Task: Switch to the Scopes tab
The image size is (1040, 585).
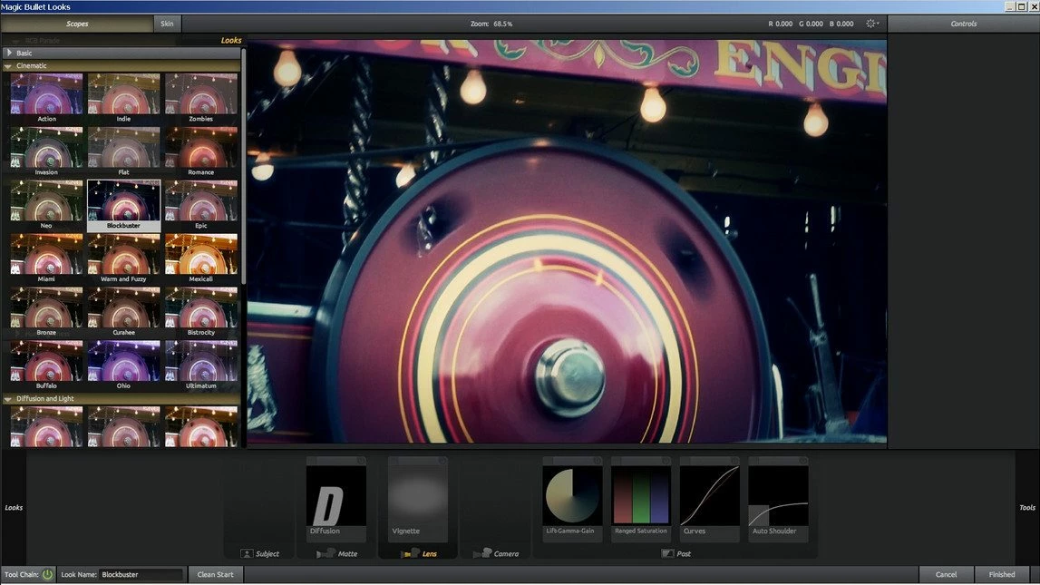Action: pyautogui.click(x=77, y=24)
